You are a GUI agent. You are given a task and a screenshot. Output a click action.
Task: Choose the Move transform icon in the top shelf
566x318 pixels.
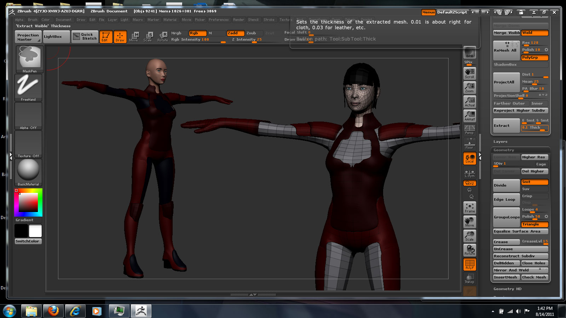point(134,37)
